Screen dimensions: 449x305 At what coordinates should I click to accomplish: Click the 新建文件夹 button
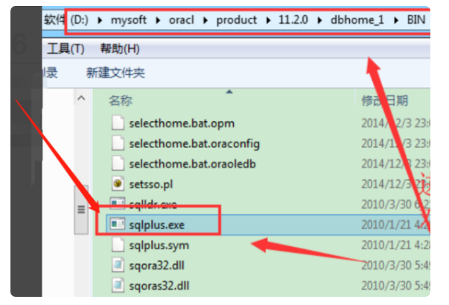pos(115,73)
